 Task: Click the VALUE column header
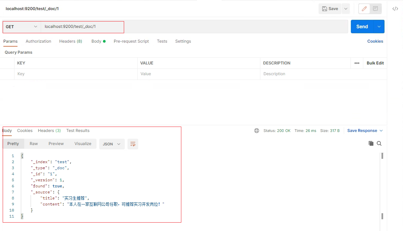pyautogui.click(x=147, y=63)
